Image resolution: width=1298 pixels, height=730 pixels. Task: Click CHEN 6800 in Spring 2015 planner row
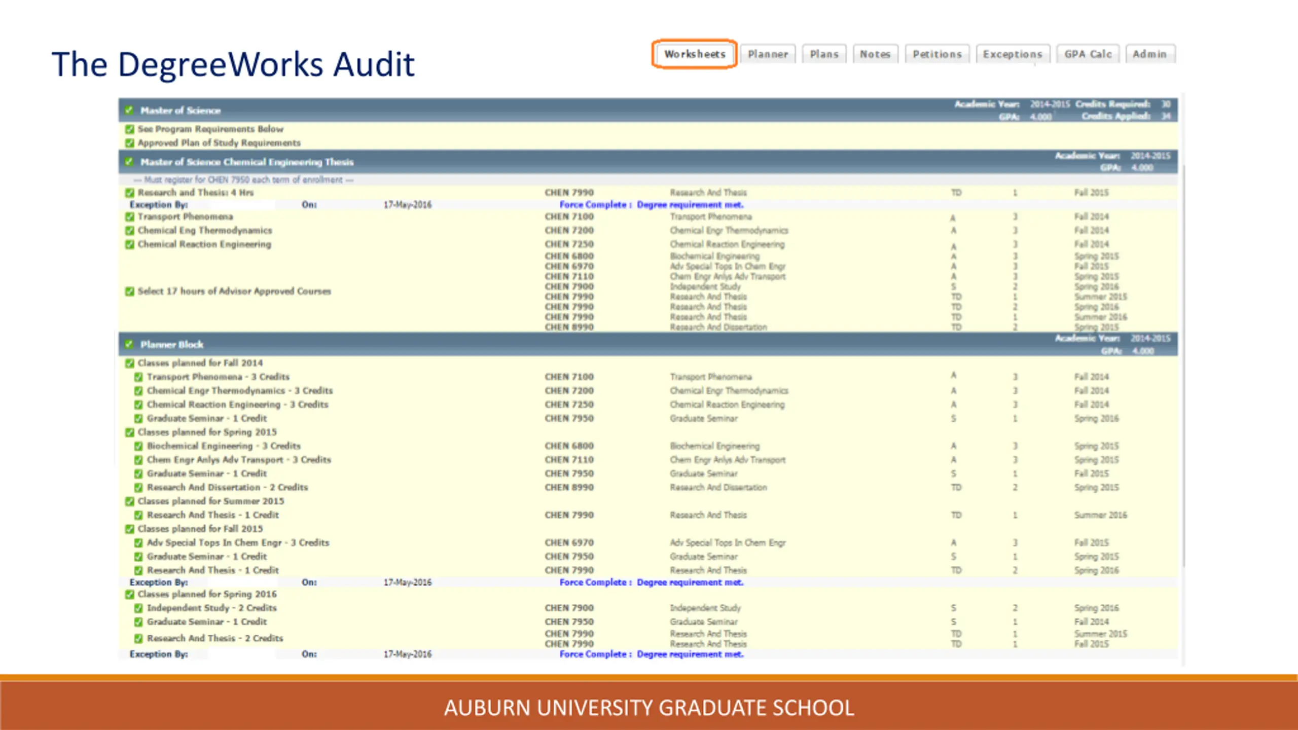[569, 446]
